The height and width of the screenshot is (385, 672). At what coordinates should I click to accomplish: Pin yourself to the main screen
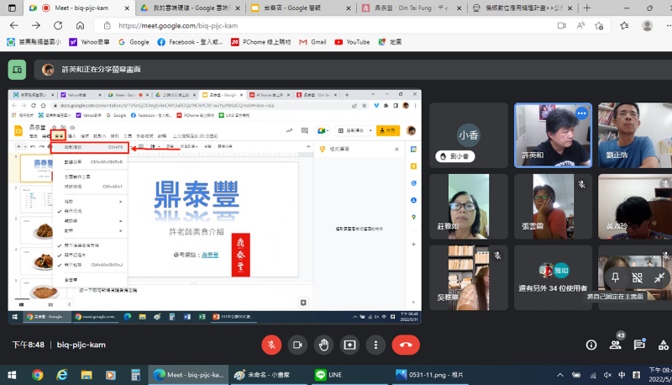(x=615, y=277)
